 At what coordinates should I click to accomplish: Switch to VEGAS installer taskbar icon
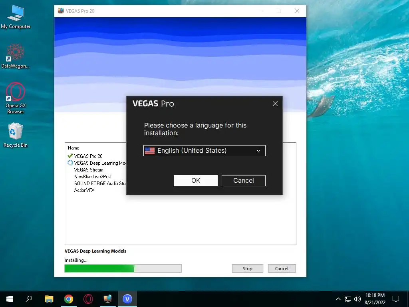pos(108,299)
